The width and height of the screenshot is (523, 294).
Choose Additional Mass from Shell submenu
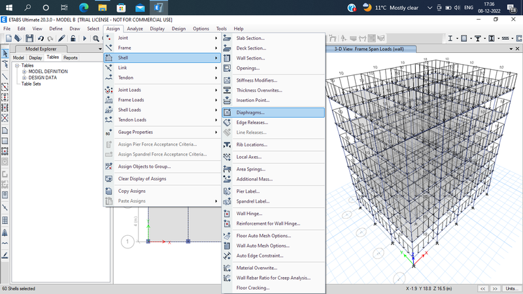[x=273, y=179]
